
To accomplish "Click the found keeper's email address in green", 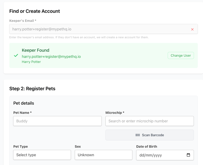I will point(51,57).
